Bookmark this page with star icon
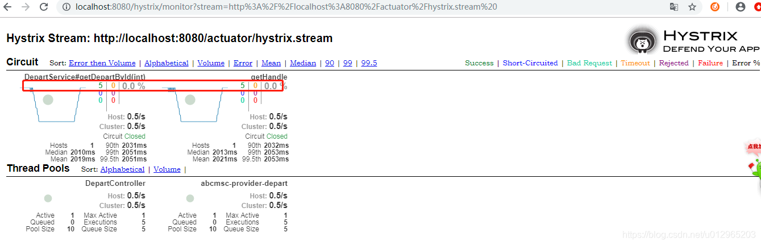The height and width of the screenshot is (245, 761). tap(692, 7)
